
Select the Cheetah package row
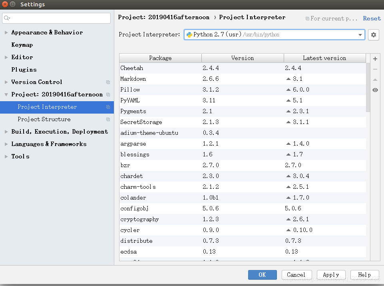click(x=243, y=68)
